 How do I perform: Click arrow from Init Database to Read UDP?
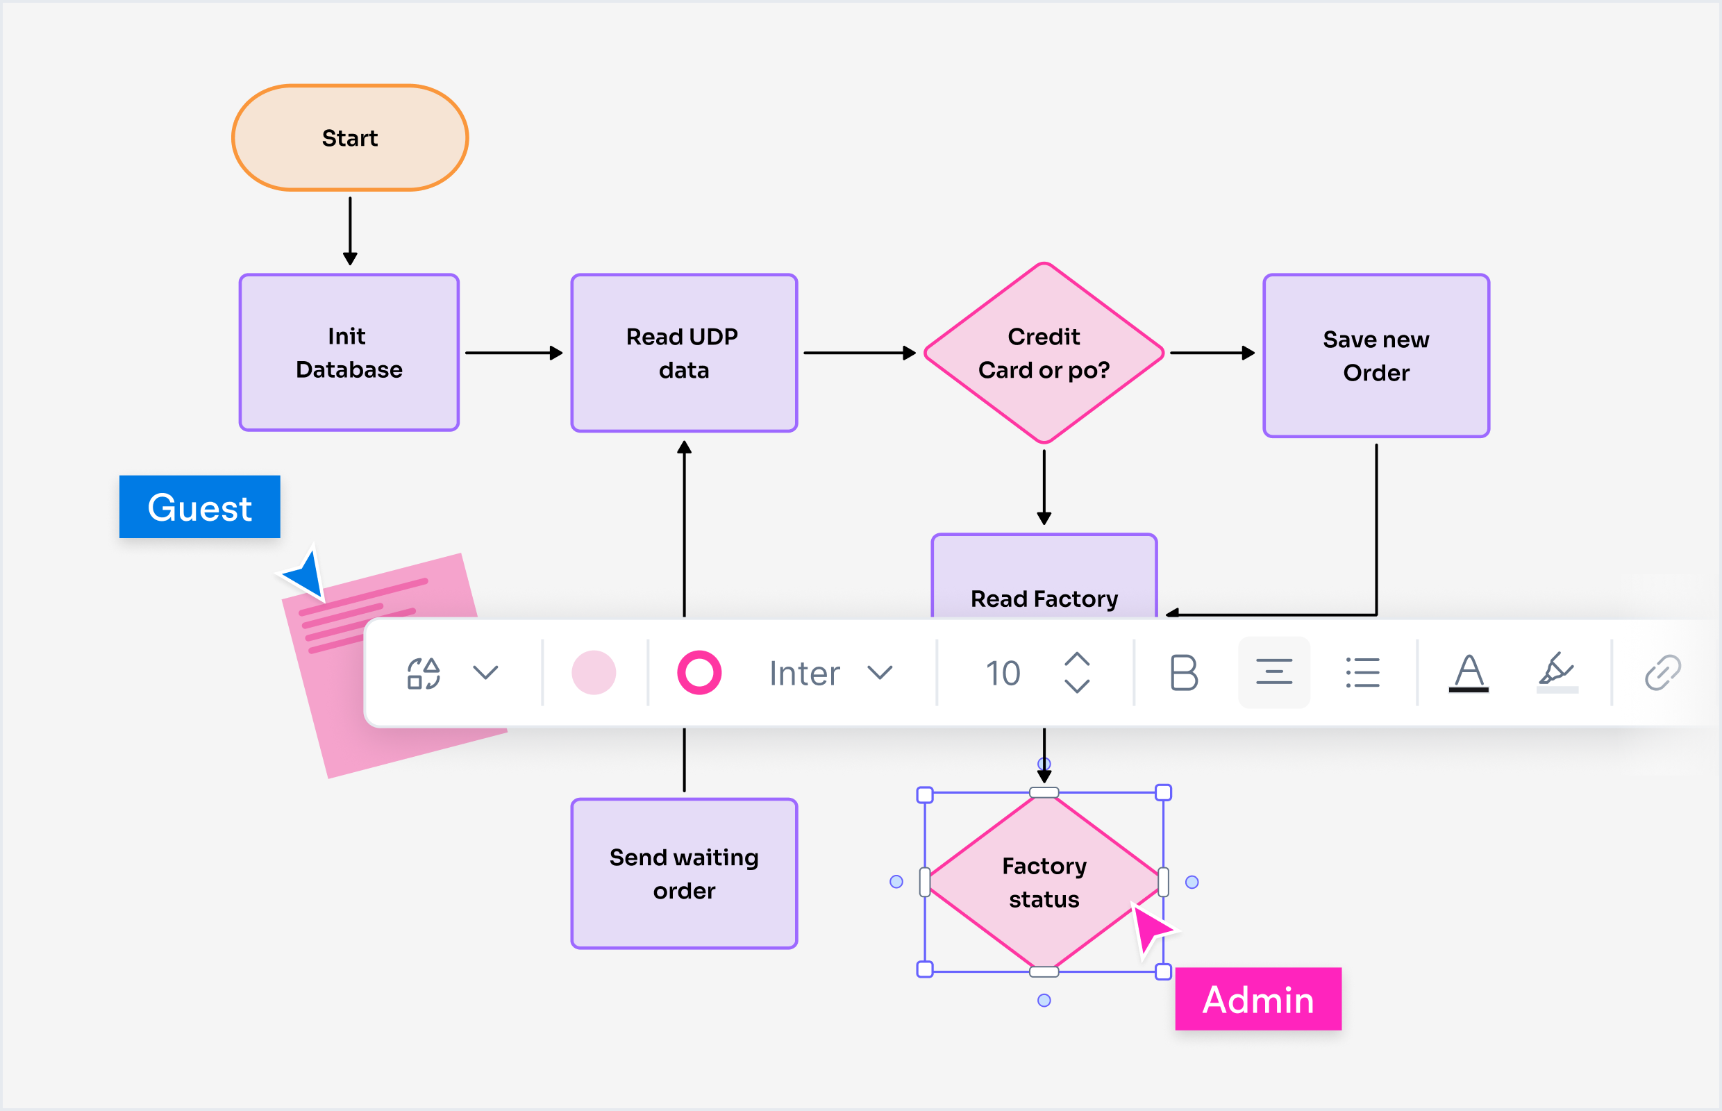[515, 353]
